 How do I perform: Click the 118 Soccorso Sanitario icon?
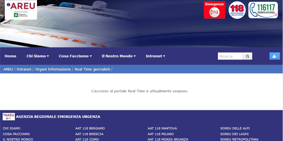[237, 10]
